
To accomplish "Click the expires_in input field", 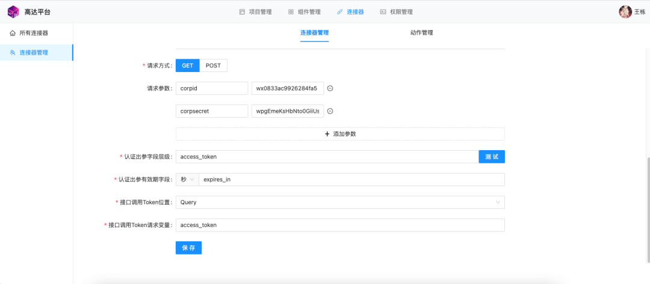I will [352, 180].
